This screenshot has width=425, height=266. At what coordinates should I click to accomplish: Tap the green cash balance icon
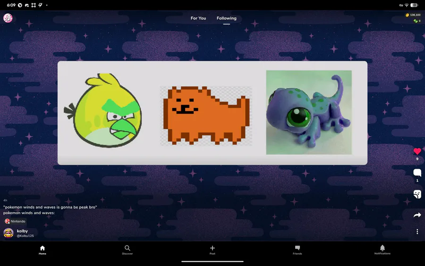[x=416, y=21]
